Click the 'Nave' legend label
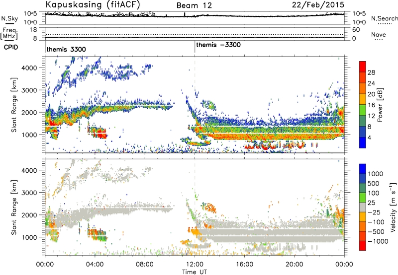The height and width of the screenshot is (275, 398). 379,34
